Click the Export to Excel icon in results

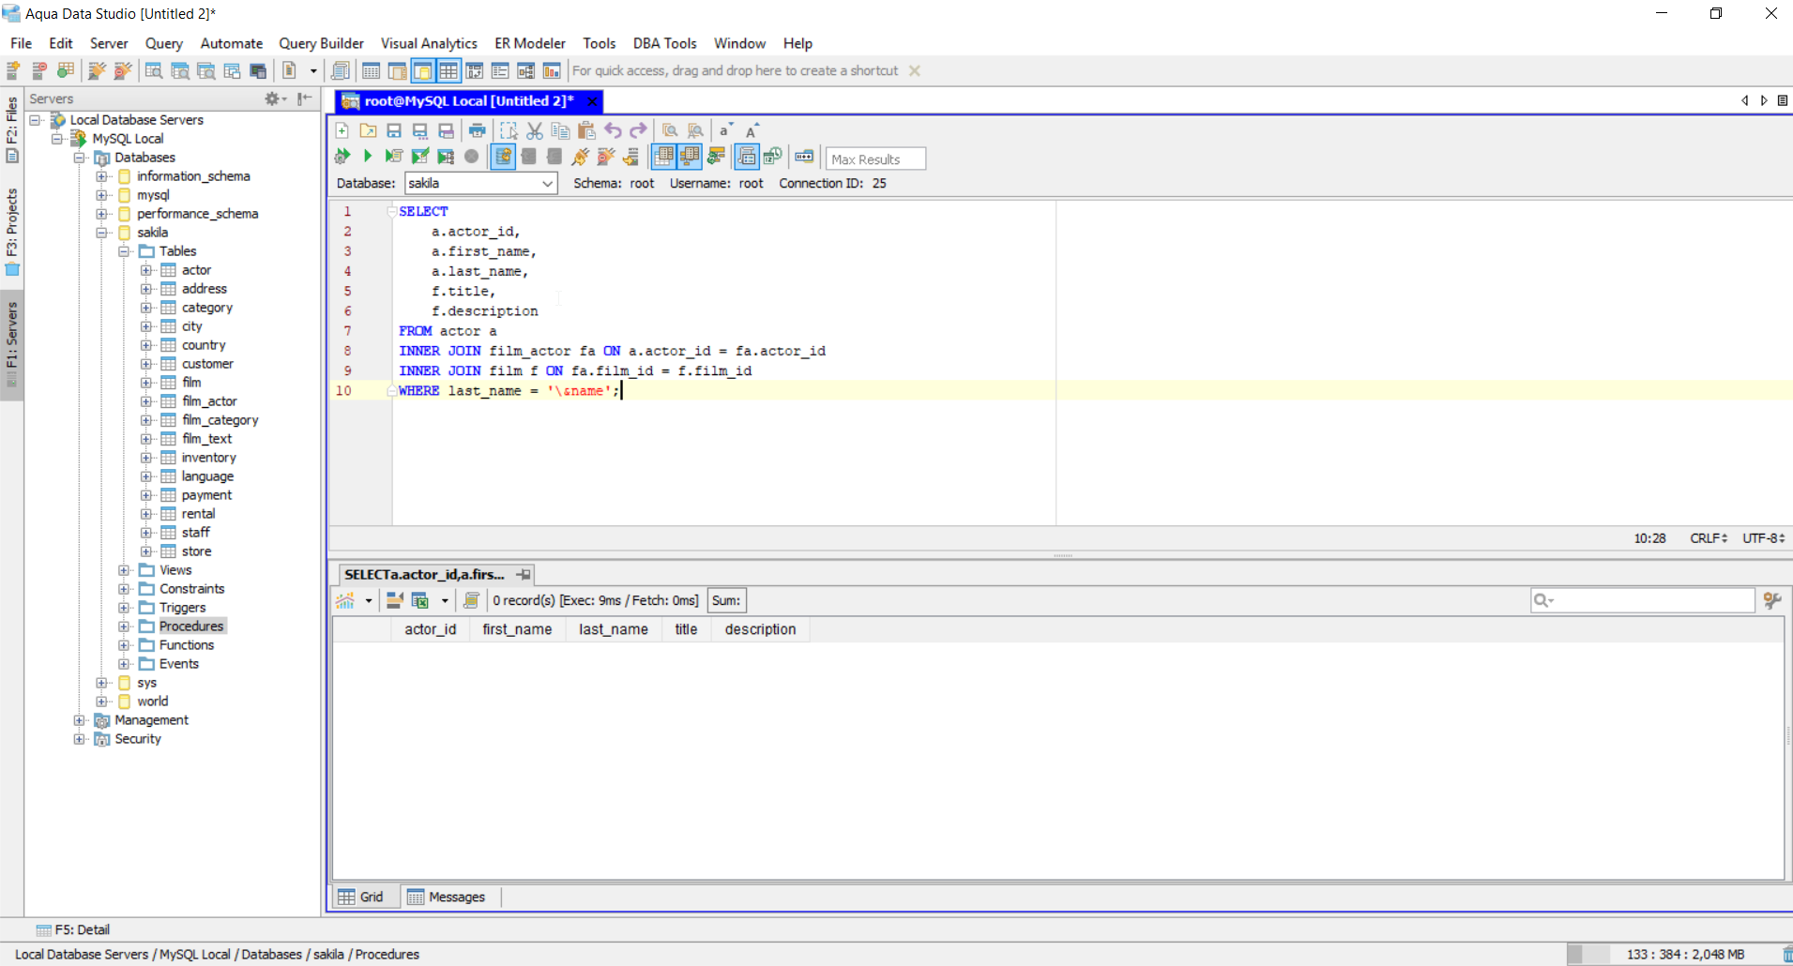420,601
